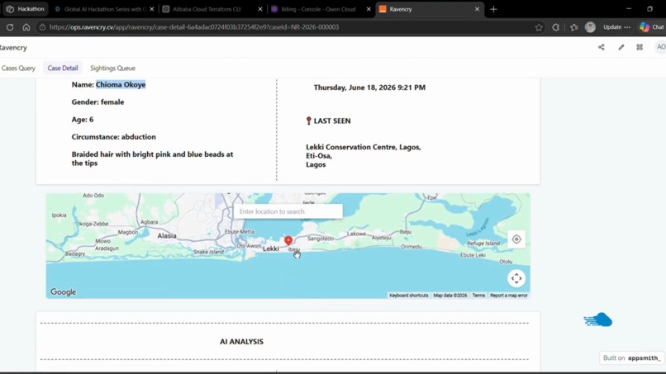Minimize the browser window
The width and height of the screenshot is (666, 374).
(629, 9)
